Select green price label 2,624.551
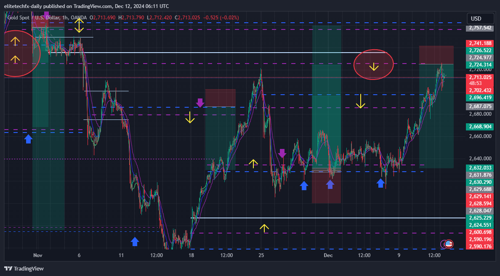 click(x=480, y=225)
